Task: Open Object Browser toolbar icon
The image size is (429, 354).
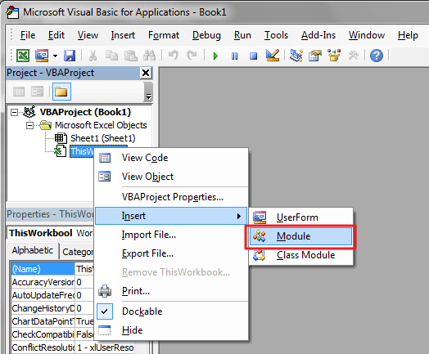Action: [334, 56]
